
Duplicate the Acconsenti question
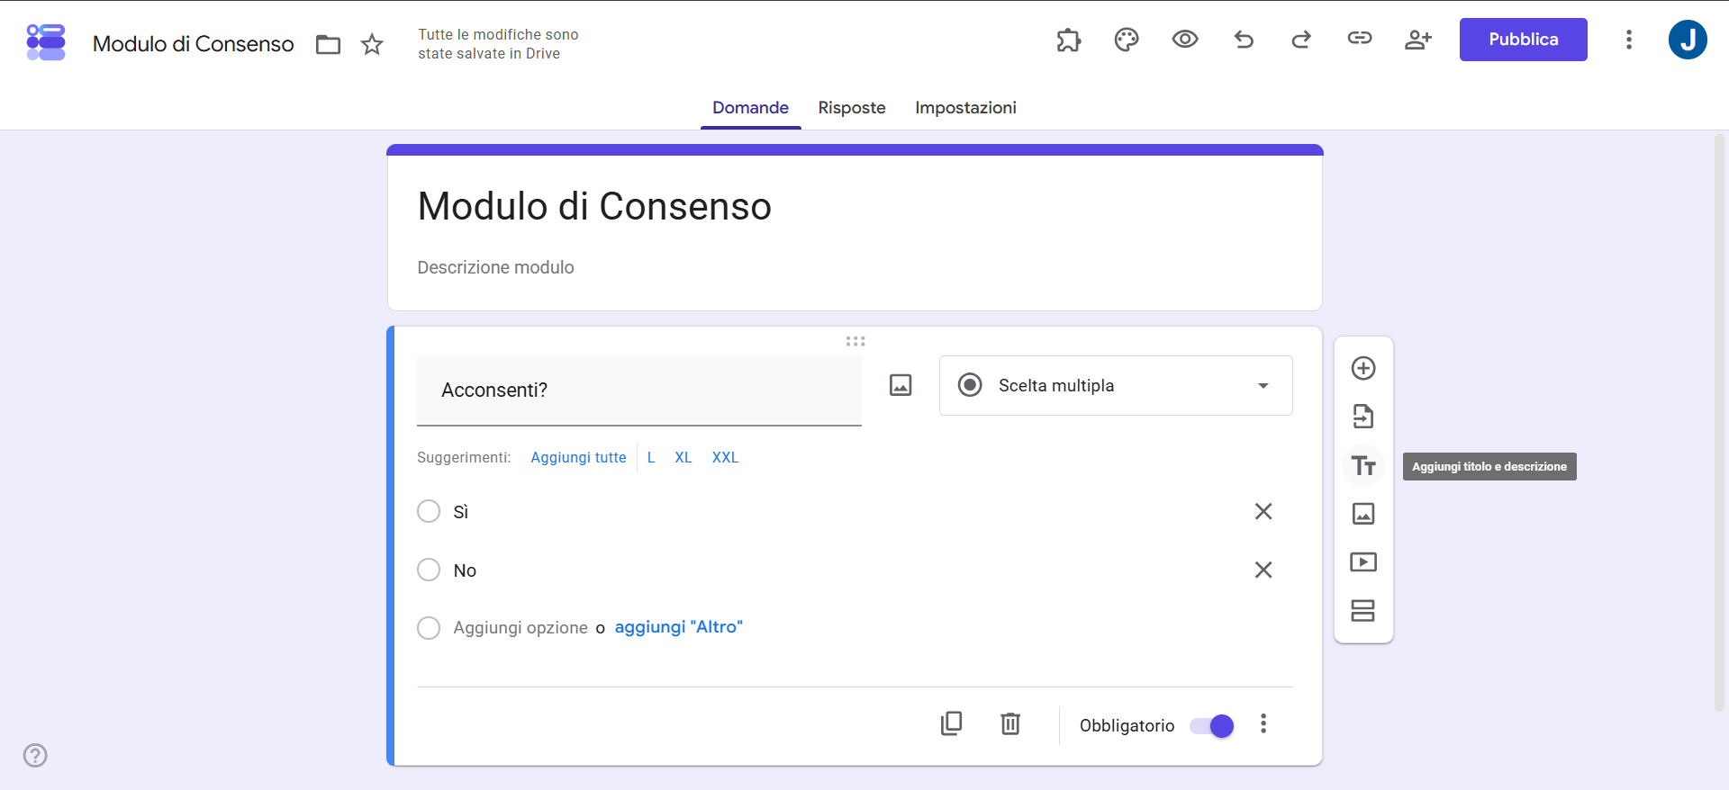951,723
